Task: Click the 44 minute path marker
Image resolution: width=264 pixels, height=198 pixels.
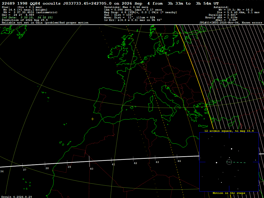Action: tap(177, 157)
